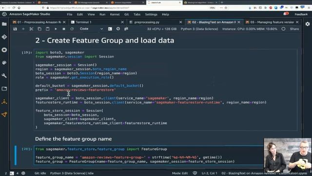Screen dimensions: 312x176
Task: Open the Git menu
Action: pos(127,14)
